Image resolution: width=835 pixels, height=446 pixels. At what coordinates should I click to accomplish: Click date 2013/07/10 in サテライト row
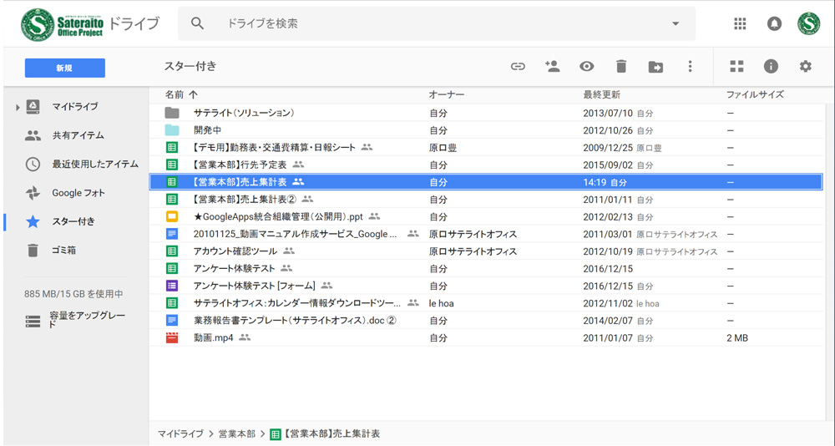pos(608,113)
